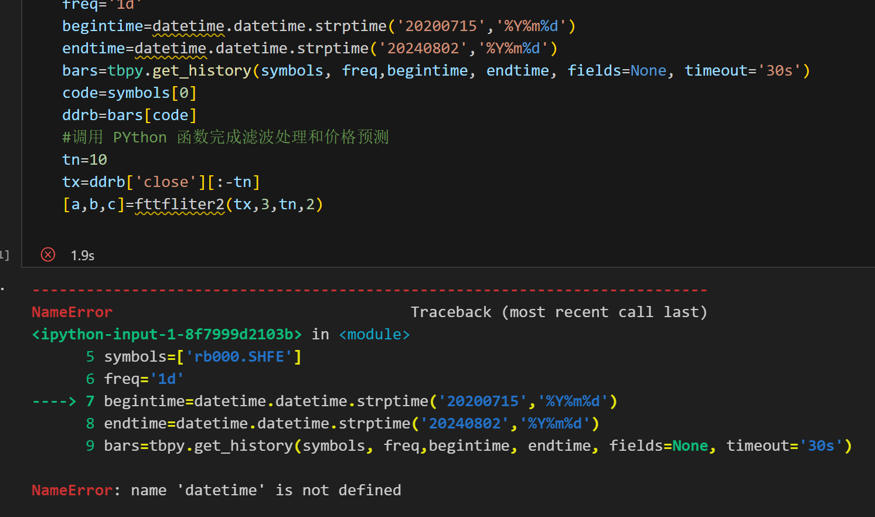Click the 1.9s execution time label
875x517 pixels.
83,256
